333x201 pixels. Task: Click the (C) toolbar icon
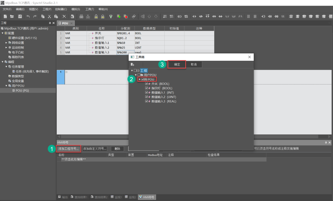pyautogui.click(x=179, y=16)
